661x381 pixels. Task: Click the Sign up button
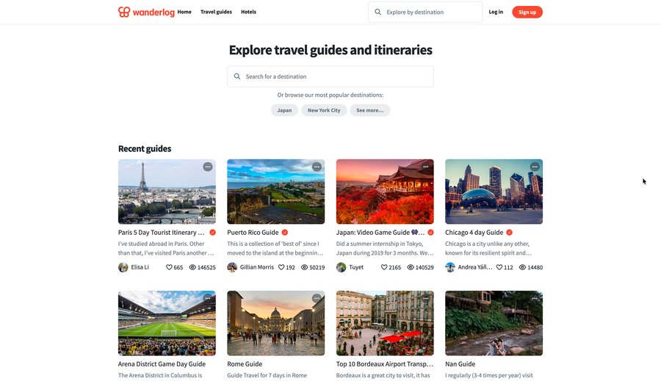coord(527,12)
